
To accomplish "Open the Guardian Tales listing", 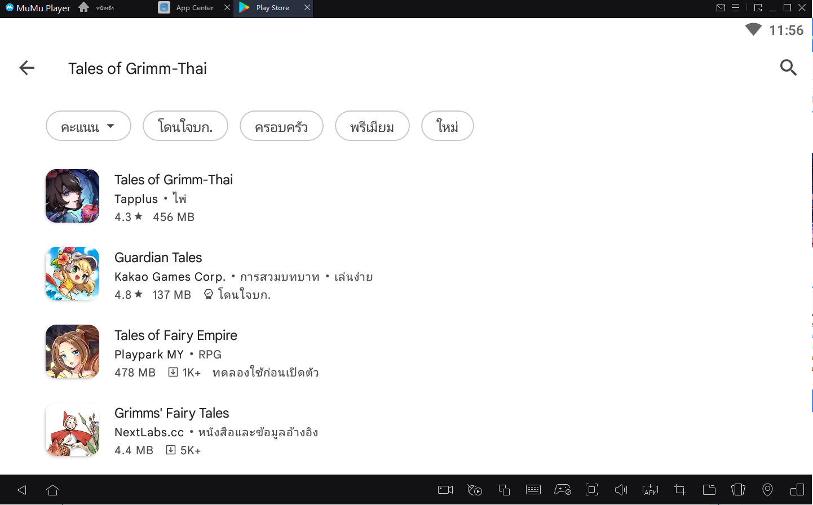I will (x=158, y=258).
